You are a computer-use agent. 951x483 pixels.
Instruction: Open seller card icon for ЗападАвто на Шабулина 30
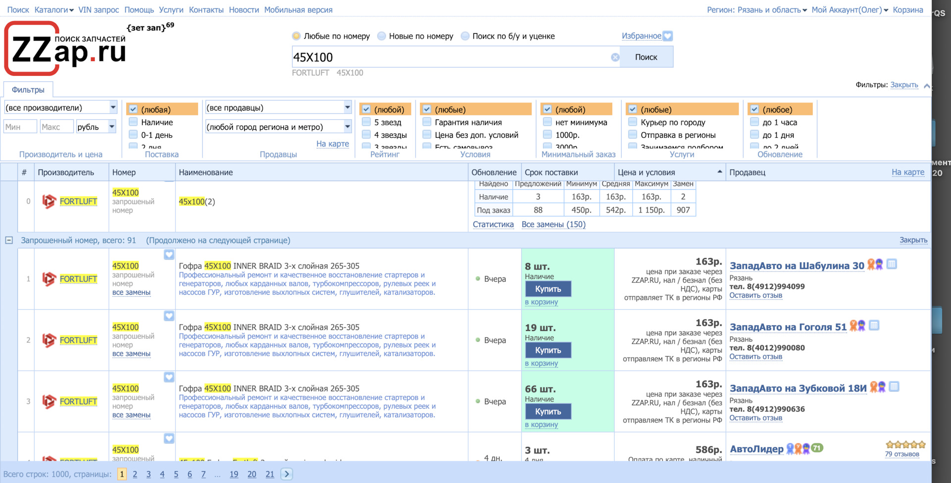892,264
